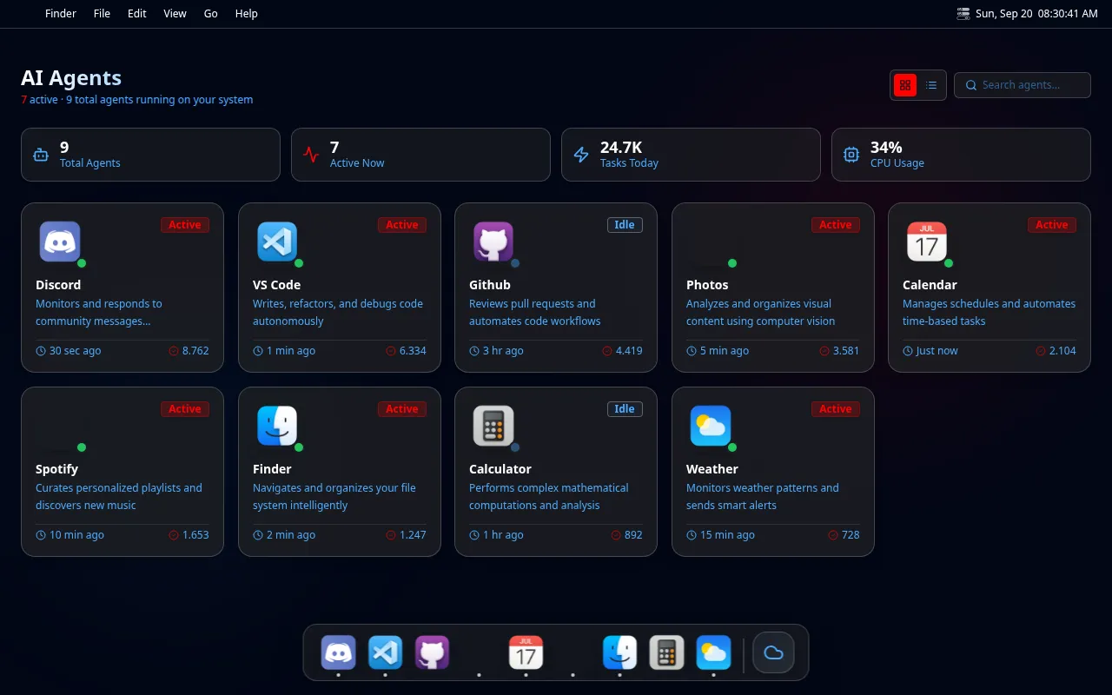Open the Go menu
This screenshot has height=695, width=1112.
(211, 14)
